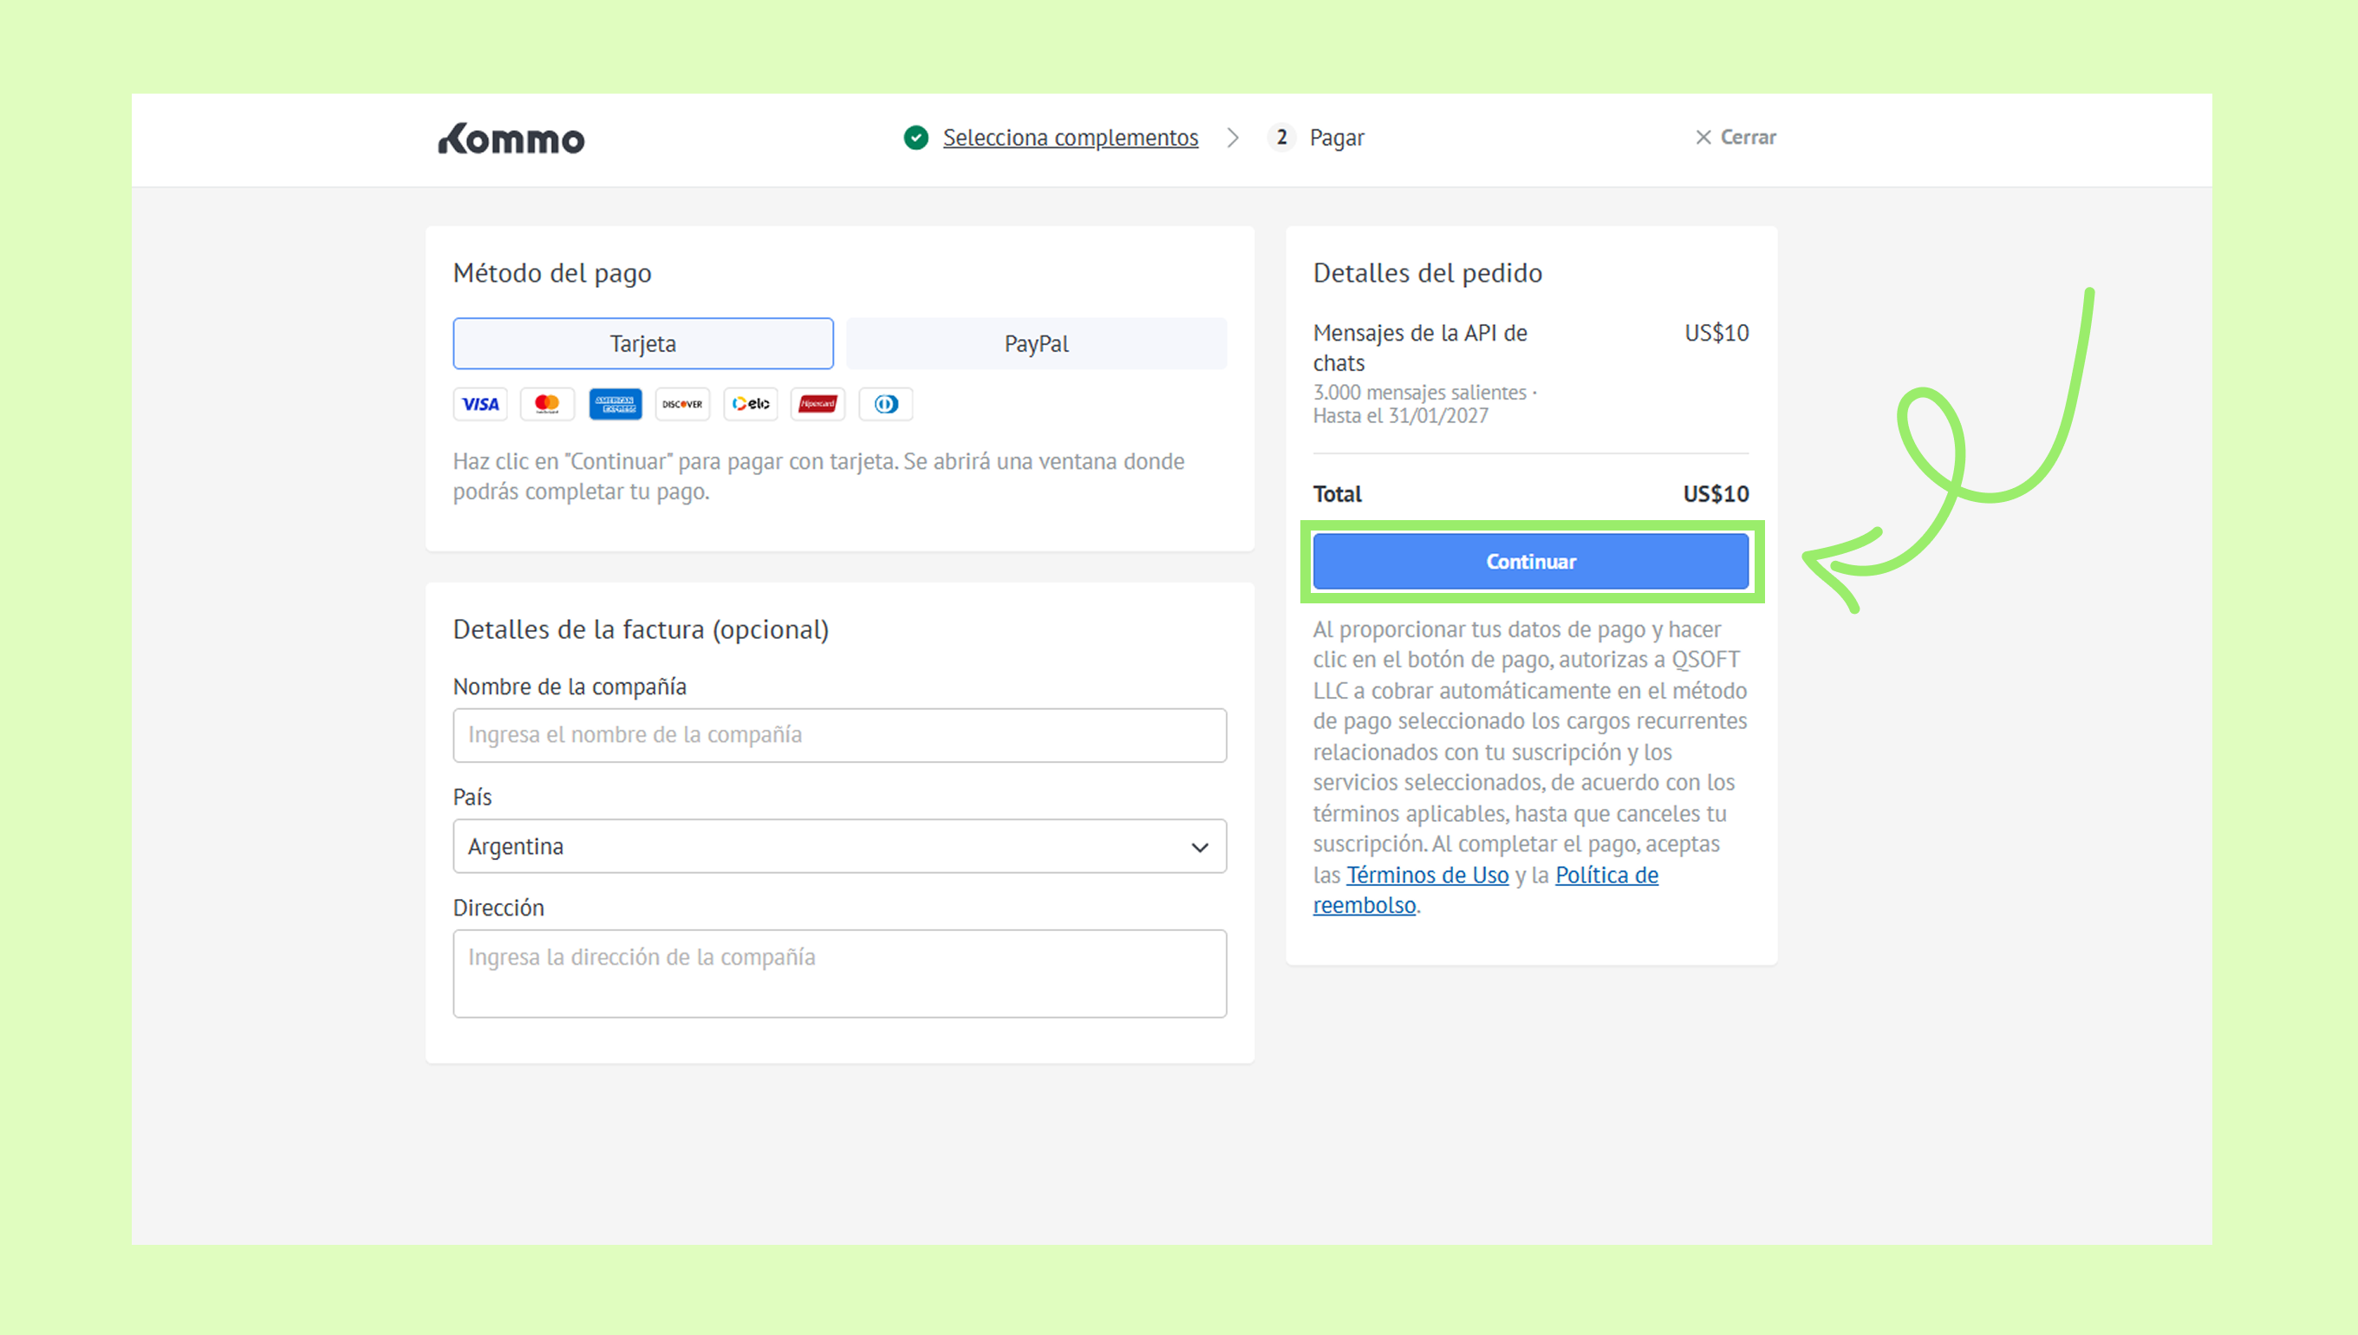This screenshot has width=2358, height=1335.
Task: Click the Detalles de la factura (opcional) heading
Action: click(641, 630)
